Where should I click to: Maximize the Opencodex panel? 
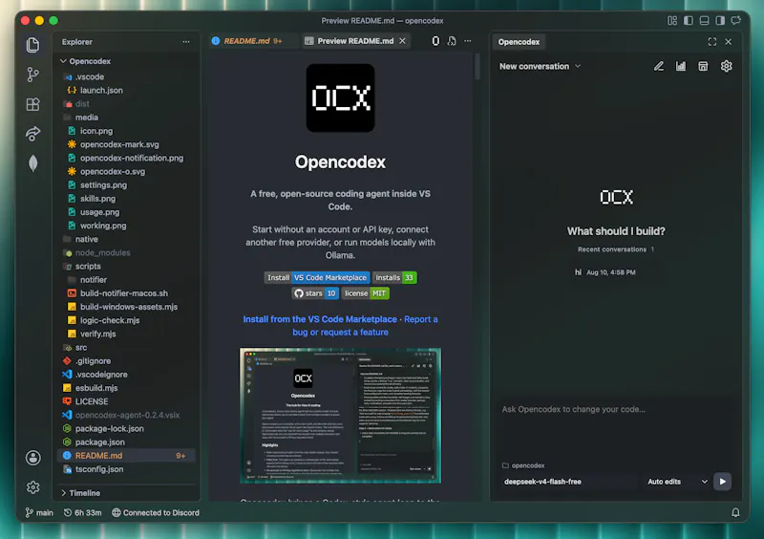[x=711, y=42]
